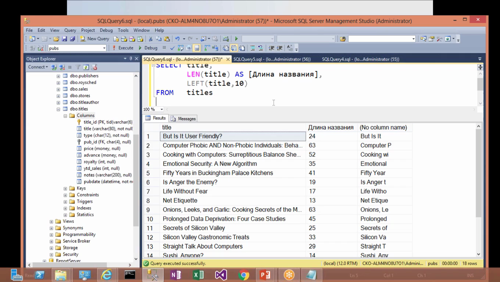500x282 pixels.
Task: Open Chrome from the taskbar
Action: pyautogui.click(x=243, y=275)
